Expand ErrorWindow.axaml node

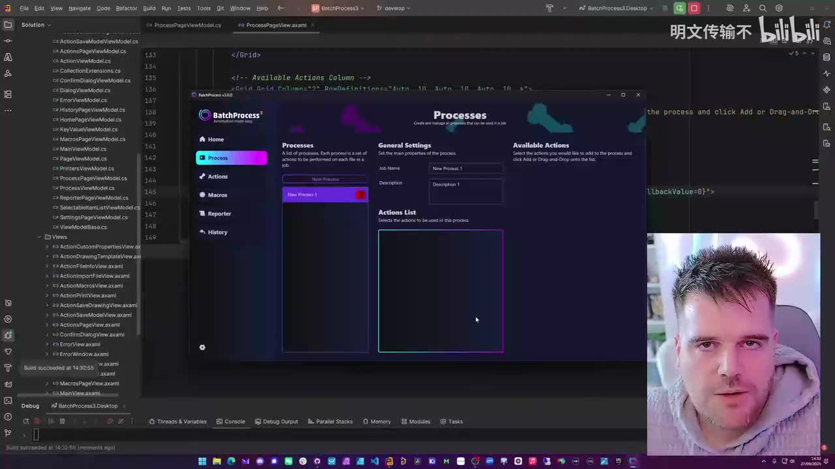tap(47, 354)
